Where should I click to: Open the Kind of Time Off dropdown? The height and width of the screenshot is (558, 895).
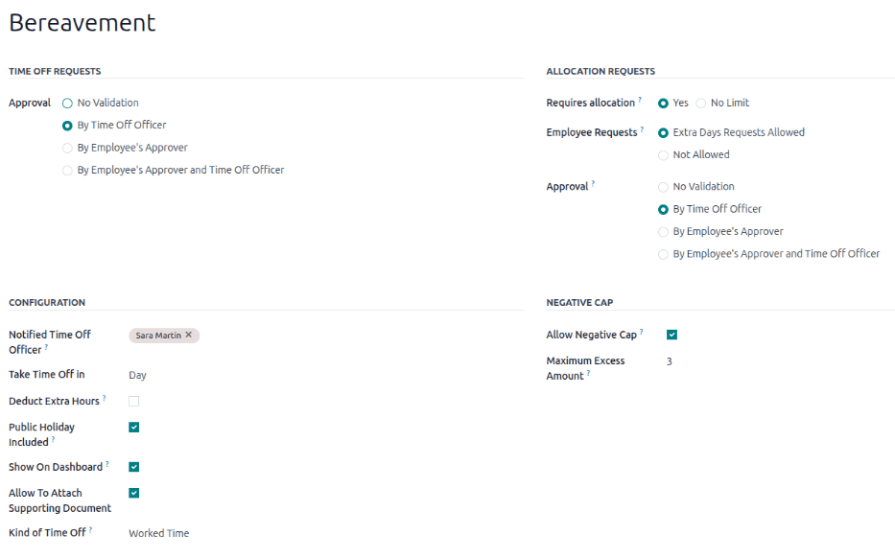tap(158, 533)
